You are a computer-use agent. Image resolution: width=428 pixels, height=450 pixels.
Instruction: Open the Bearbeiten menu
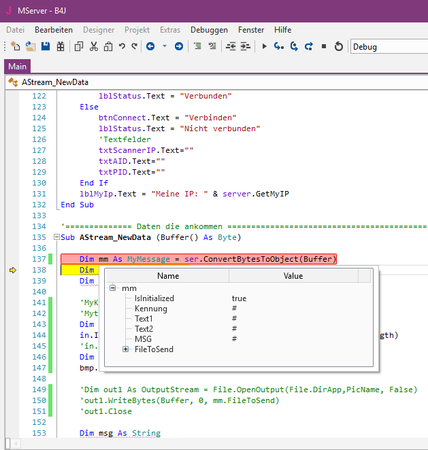pos(54,30)
